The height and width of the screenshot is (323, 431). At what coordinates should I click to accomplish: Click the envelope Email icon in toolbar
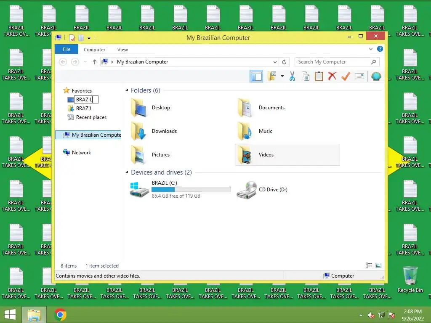[x=359, y=76]
